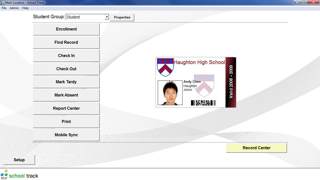Open the File menu
This screenshot has width=320, height=180.
4,8
